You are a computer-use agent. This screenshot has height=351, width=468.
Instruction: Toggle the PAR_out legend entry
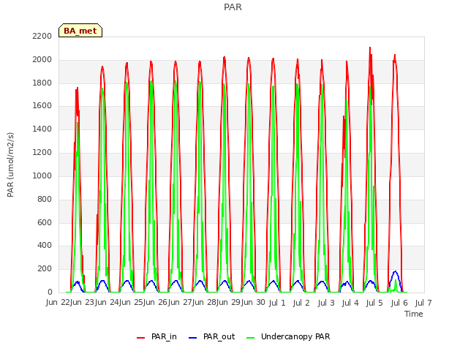click(212, 336)
